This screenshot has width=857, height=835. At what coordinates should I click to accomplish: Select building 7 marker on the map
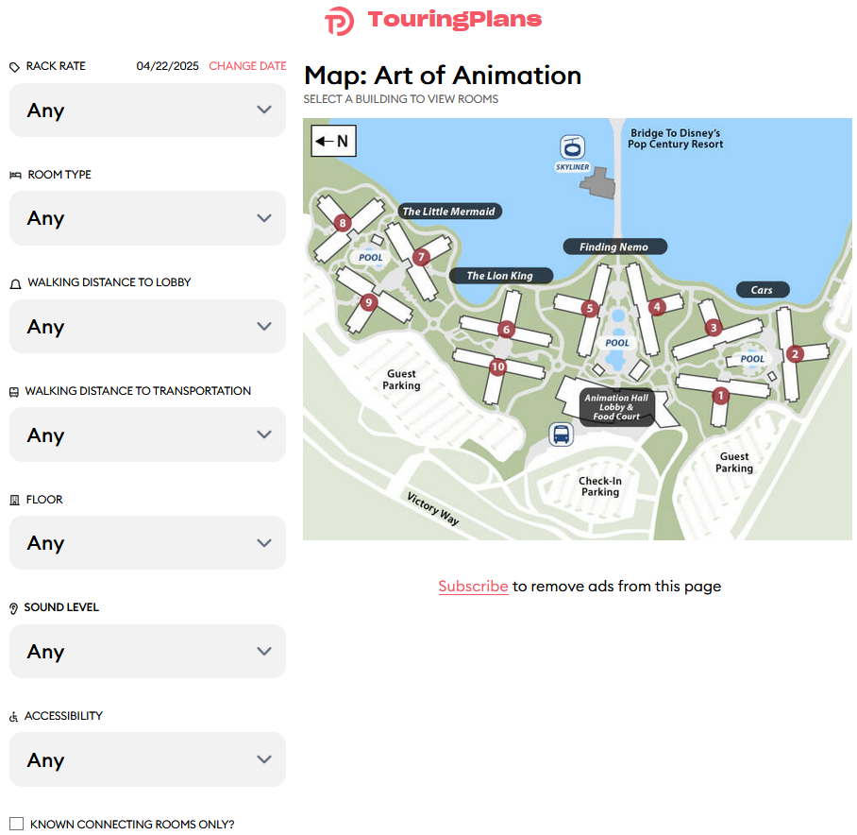click(421, 257)
